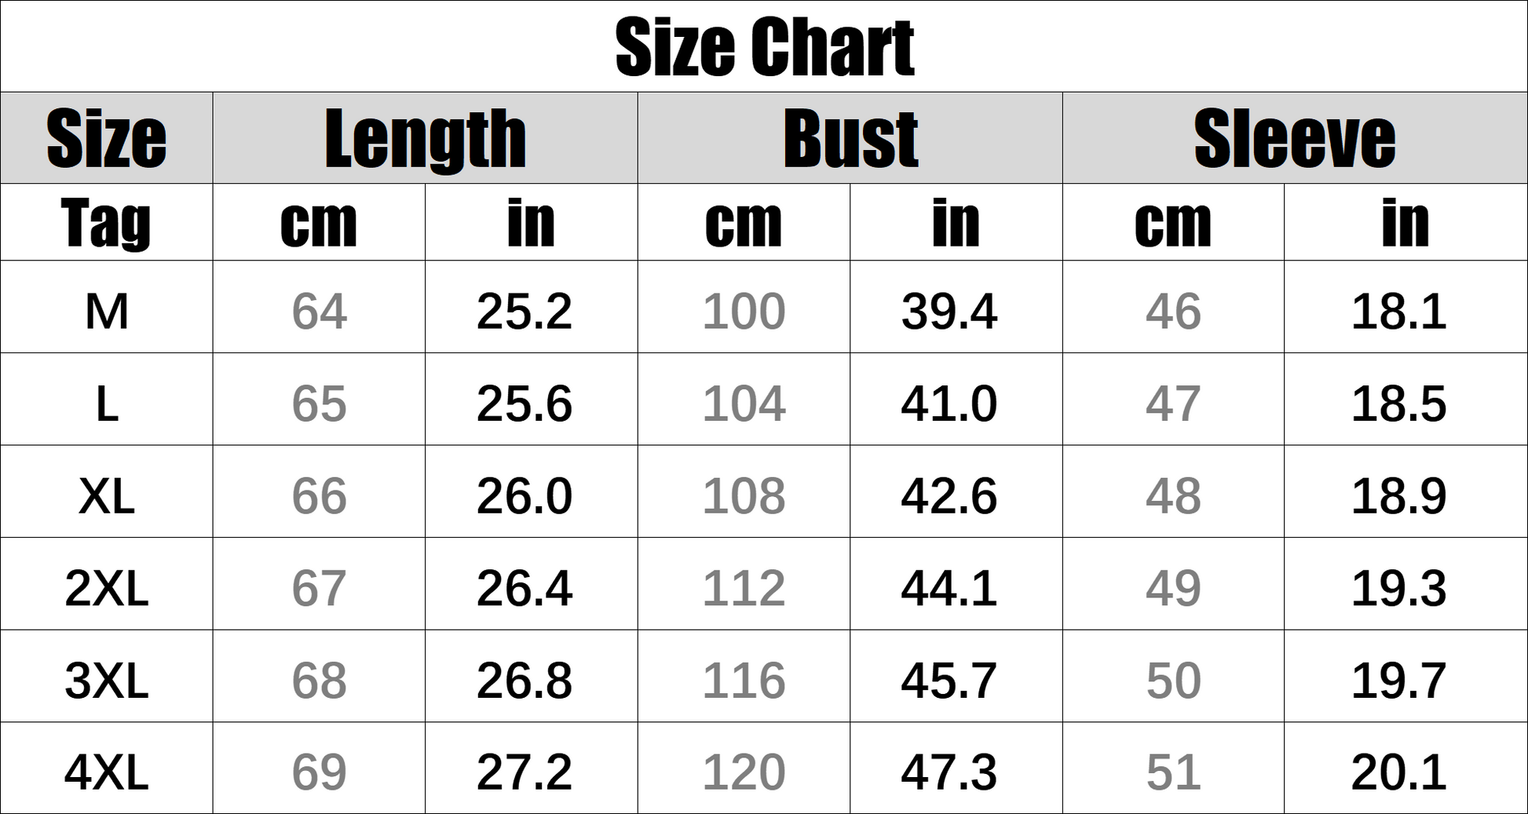Click the Tag subheader cell
Image resolution: width=1528 pixels, height=814 pixels.
click(x=107, y=223)
